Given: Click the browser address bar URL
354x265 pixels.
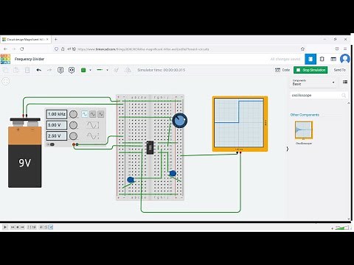Looking at the screenshot, I should pos(143,49).
